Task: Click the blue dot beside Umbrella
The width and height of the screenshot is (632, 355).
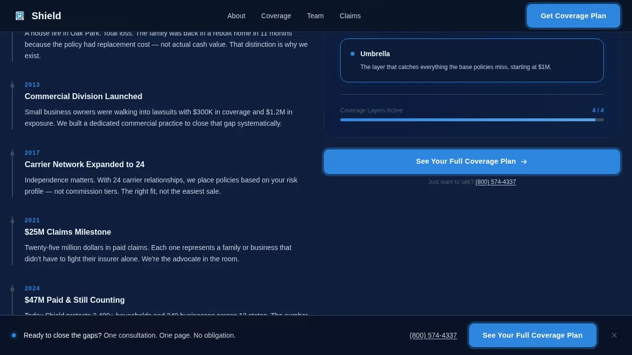Action: coord(353,54)
